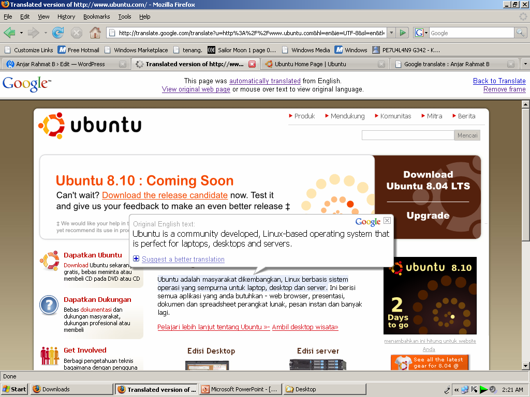Switch to Ubuntu Home Page tab
Image resolution: width=530 pixels, height=397 pixels.
[x=311, y=64]
